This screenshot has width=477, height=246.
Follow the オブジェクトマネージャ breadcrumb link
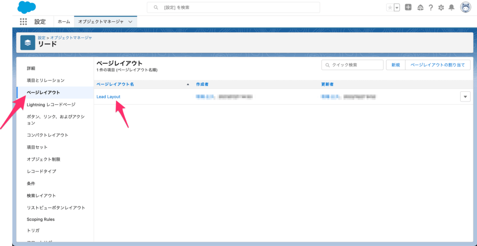[x=71, y=38]
